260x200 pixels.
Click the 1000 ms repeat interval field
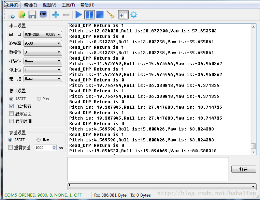[43, 148]
